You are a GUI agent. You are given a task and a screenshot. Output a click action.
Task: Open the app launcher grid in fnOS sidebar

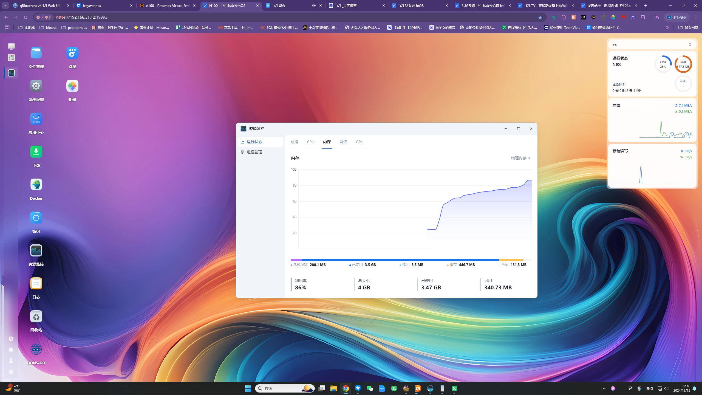coord(11,58)
